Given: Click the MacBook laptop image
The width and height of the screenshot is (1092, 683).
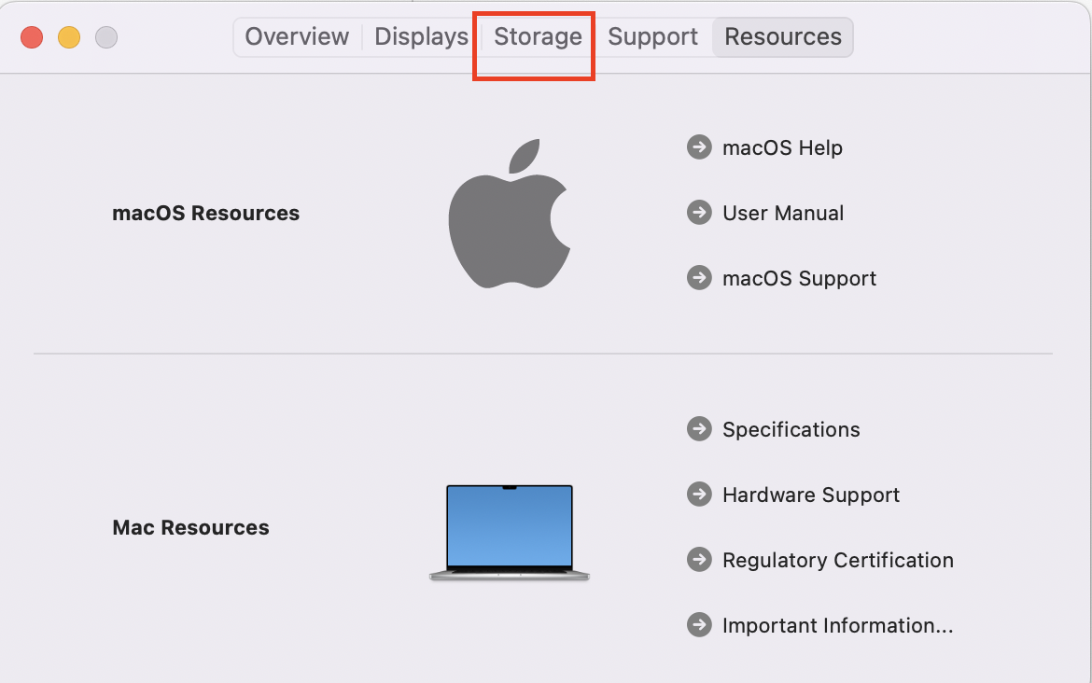Looking at the screenshot, I should (510, 532).
